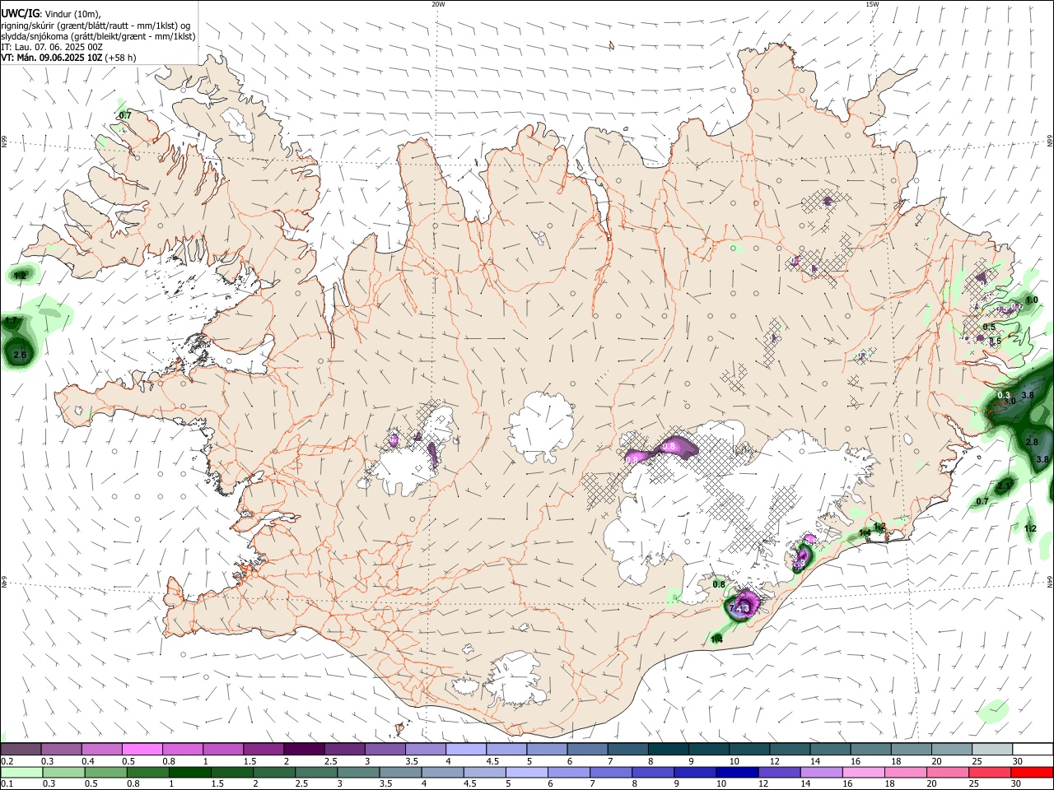The width and height of the screenshot is (1054, 790).
Task: Pick the light pink swatch at rain value 16
Action: (863, 772)
